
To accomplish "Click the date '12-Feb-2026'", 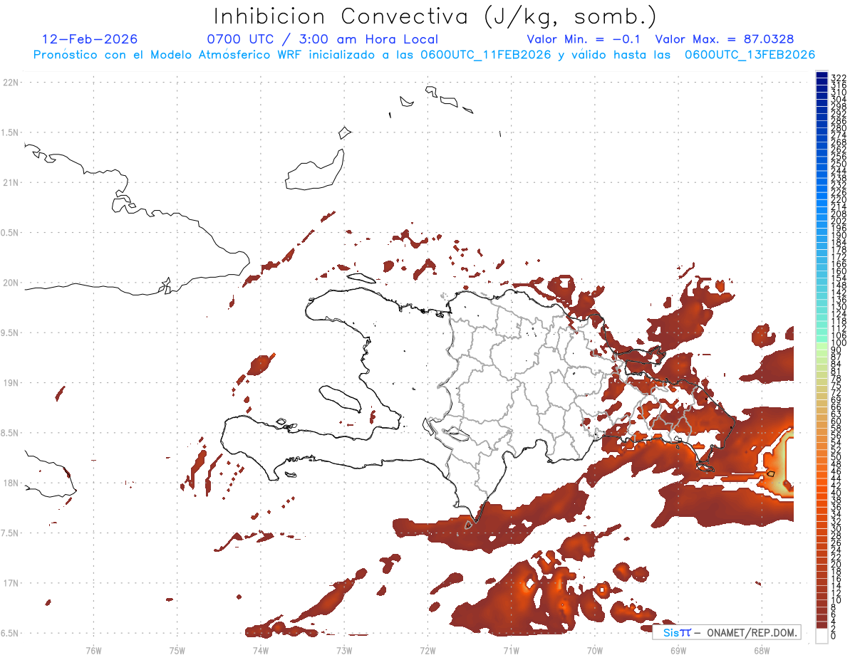I will tap(90, 39).
